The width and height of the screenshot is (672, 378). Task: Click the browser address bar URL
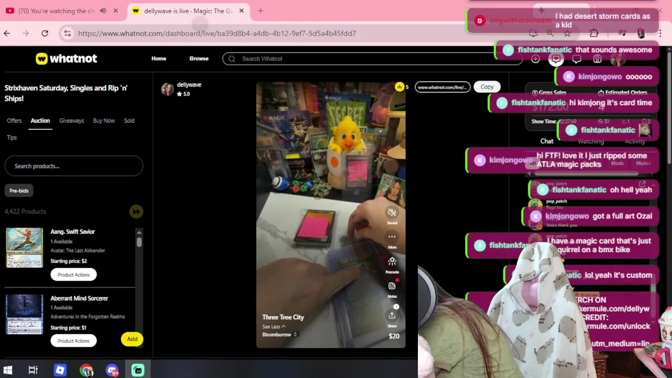coord(217,33)
